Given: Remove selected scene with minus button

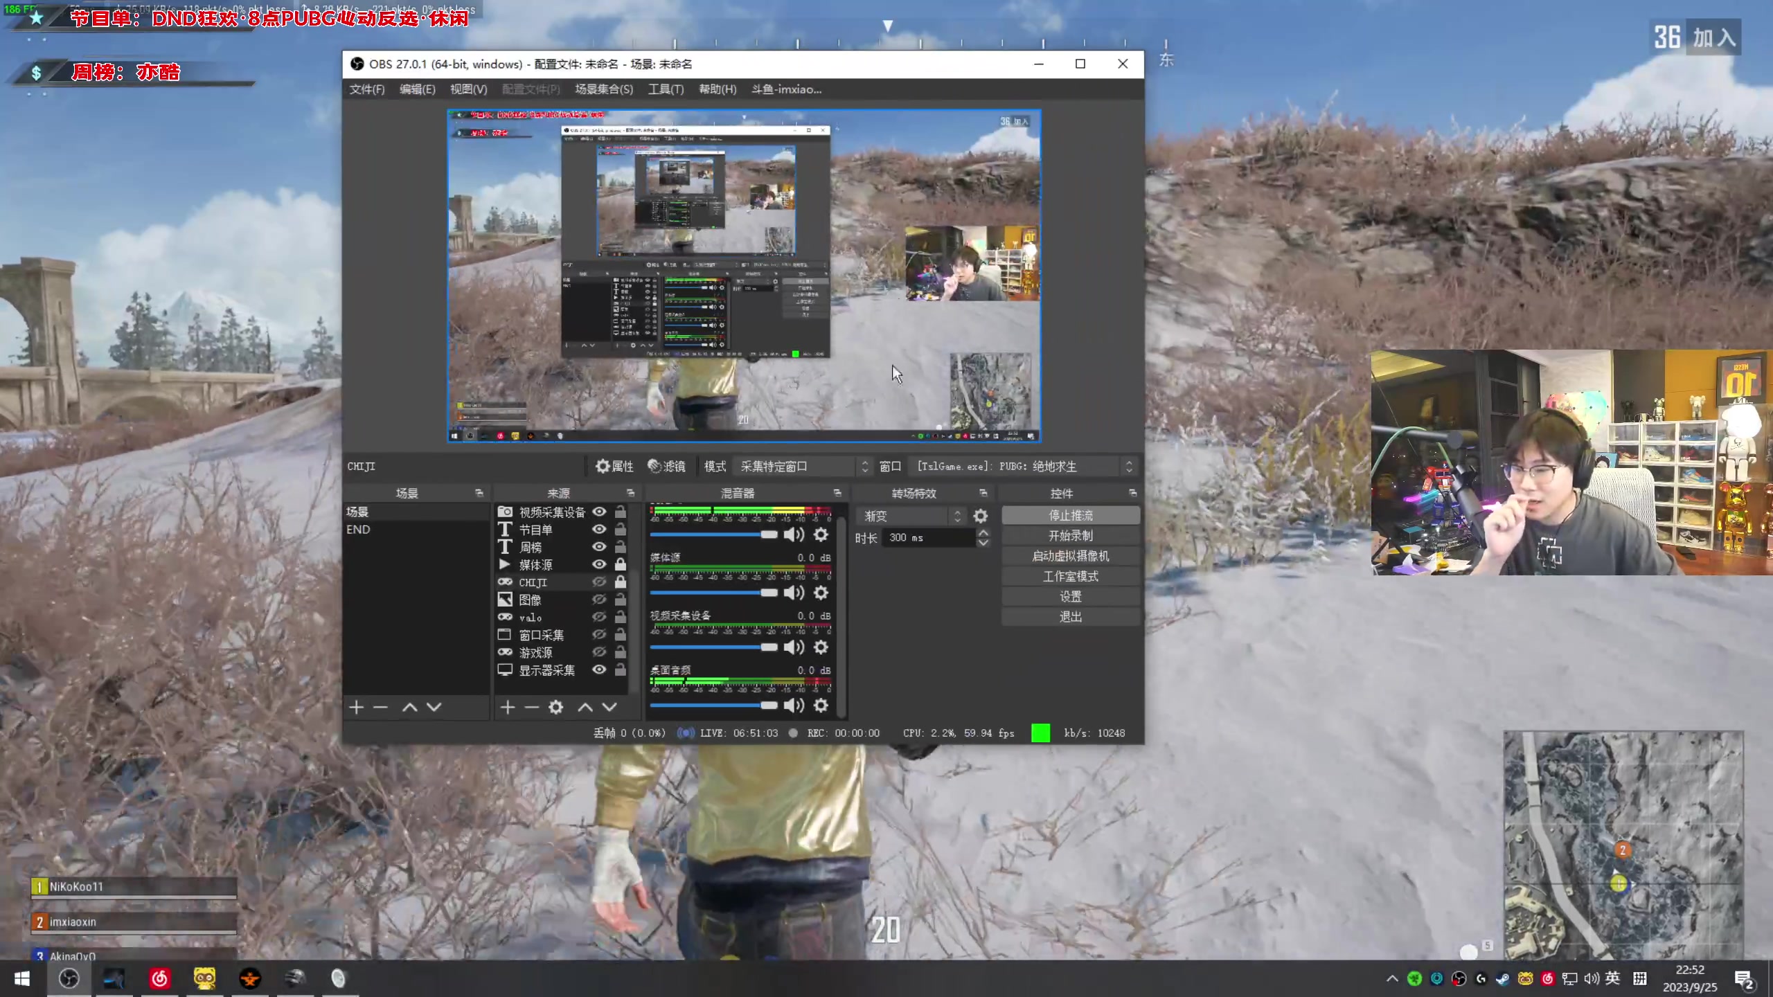Looking at the screenshot, I should click(380, 707).
